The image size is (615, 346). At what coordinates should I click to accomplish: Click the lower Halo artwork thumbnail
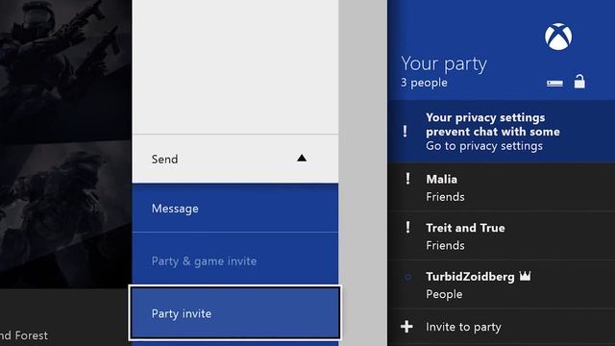coord(65,215)
